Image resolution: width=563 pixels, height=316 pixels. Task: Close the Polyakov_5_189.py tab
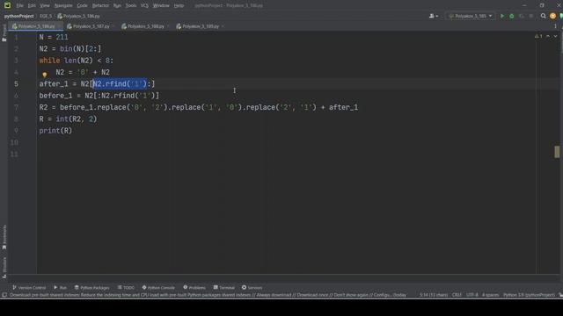coord(223,26)
